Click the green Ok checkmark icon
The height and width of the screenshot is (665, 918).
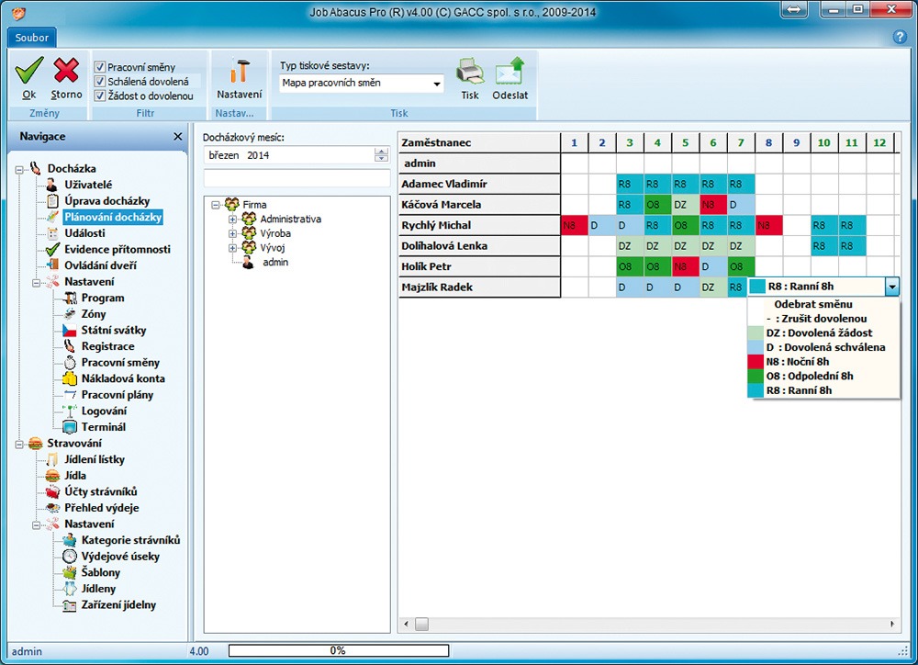pos(28,71)
